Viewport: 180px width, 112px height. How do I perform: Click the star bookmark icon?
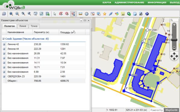click(x=105, y=14)
